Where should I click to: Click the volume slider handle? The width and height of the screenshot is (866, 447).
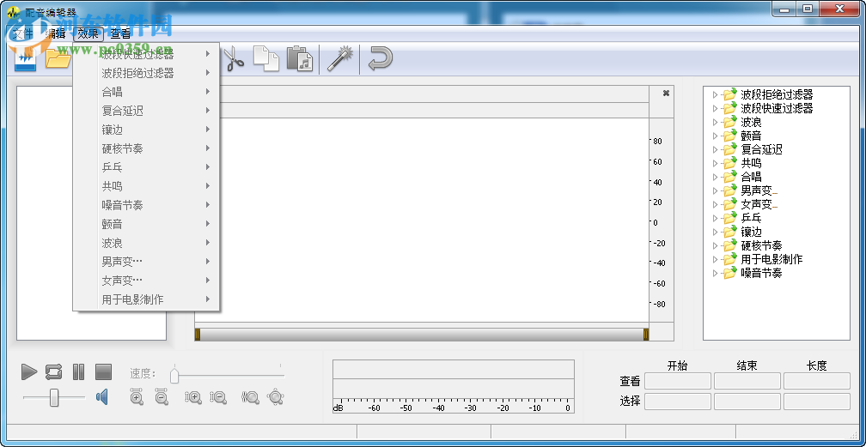point(54,397)
